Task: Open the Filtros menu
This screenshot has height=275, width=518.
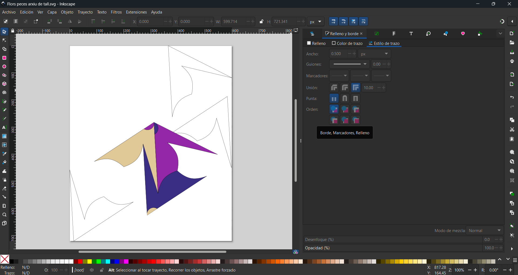Action: [x=116, y=12]
